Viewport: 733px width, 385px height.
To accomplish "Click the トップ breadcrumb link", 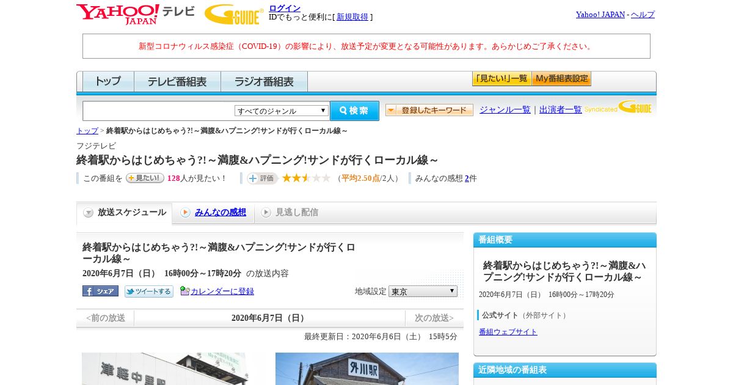I will [87, 131].
